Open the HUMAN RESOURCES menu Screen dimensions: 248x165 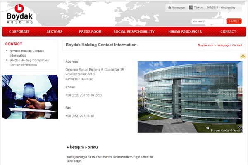185,32
